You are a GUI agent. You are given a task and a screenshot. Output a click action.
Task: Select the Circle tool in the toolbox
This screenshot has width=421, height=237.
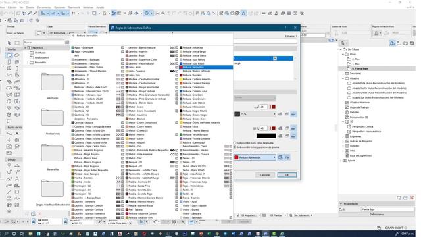17,192
